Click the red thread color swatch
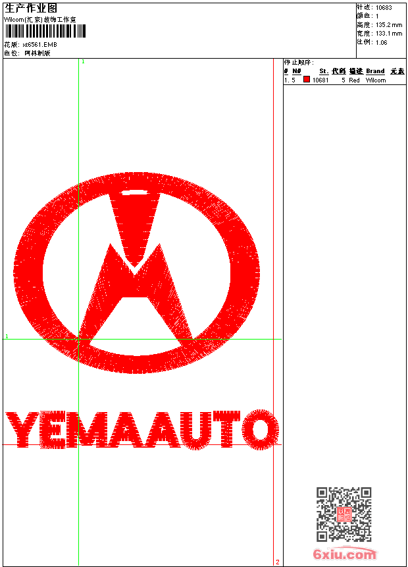The height and width of the screenshot is (567, 408). (307, 79)
